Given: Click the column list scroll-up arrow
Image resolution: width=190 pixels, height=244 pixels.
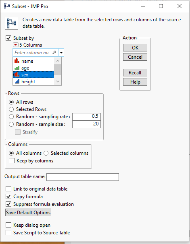Looking at the screenshot, I should [x=58, y=61].
